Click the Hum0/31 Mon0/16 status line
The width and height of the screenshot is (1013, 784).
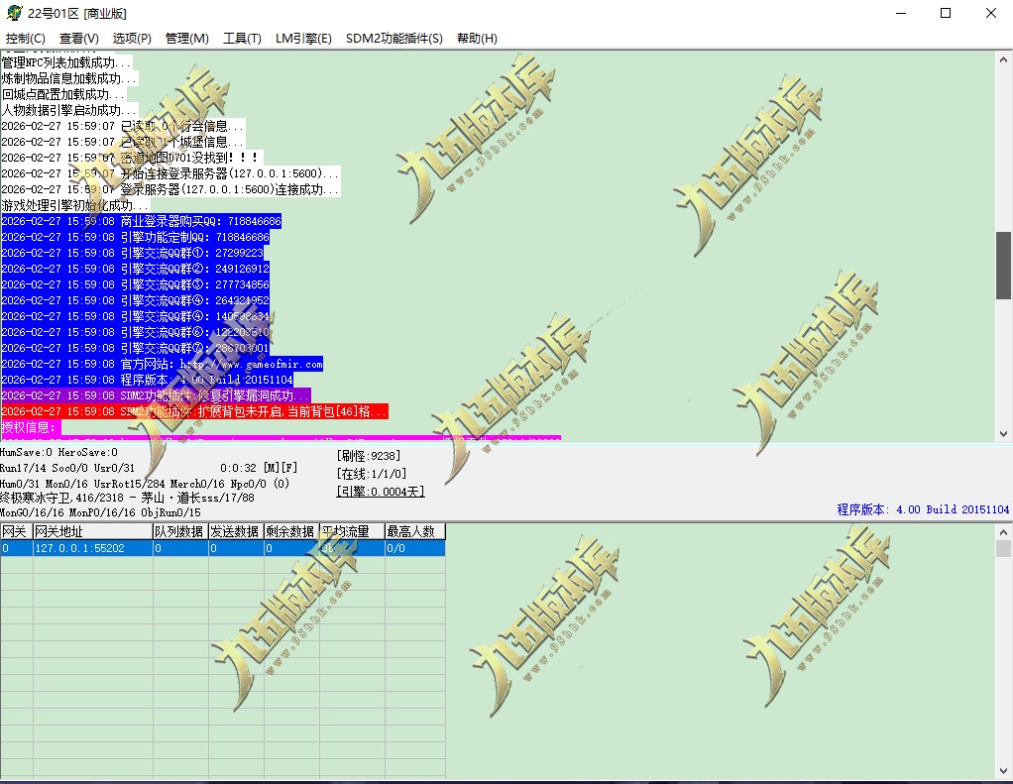[145, 483]
